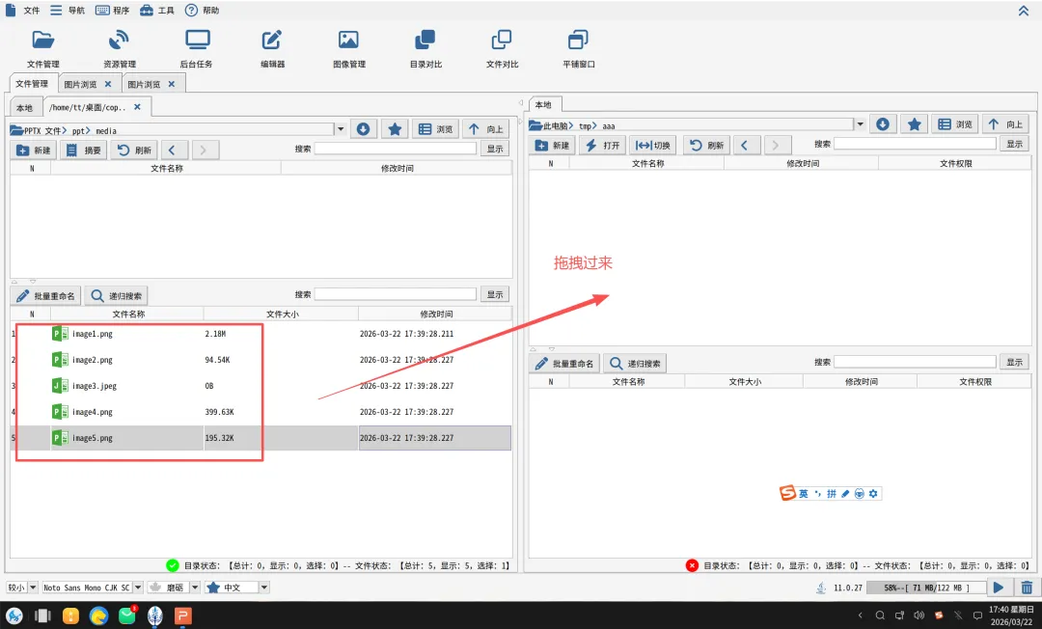The image size is (1042, 629).
Task: Open the 帮助 help menu
Action: point(202,10)
